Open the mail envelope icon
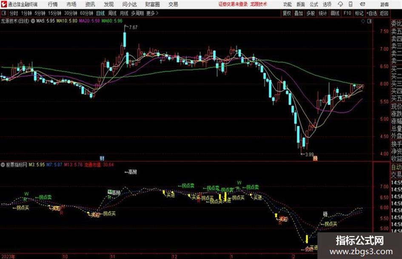 pos(362,4)
